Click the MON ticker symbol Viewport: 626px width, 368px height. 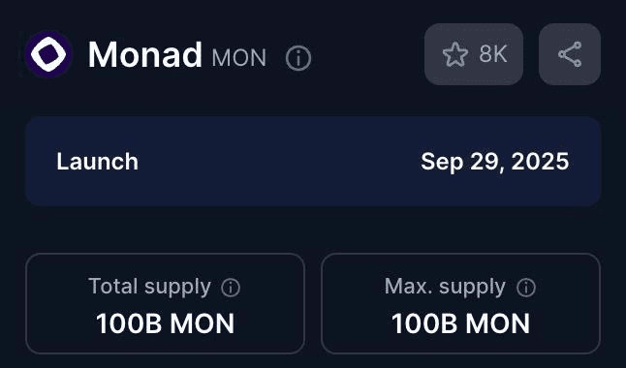239,58
